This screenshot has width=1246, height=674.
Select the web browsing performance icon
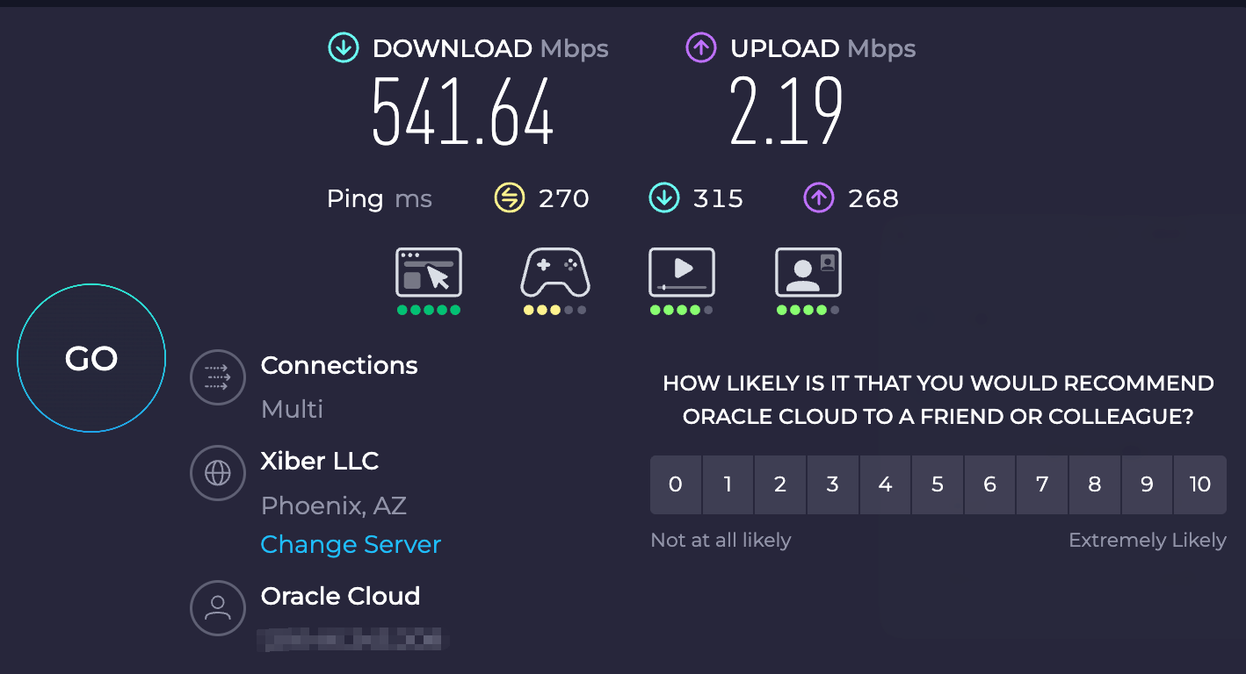click(x=428, y=273)
